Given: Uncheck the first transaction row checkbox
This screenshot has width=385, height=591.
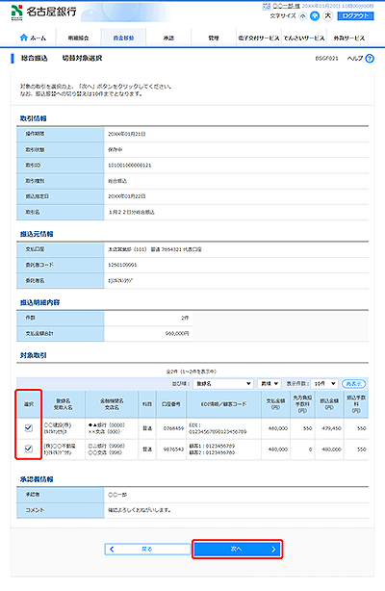Looking at the screenshot, I should click(x=28, y=427).
